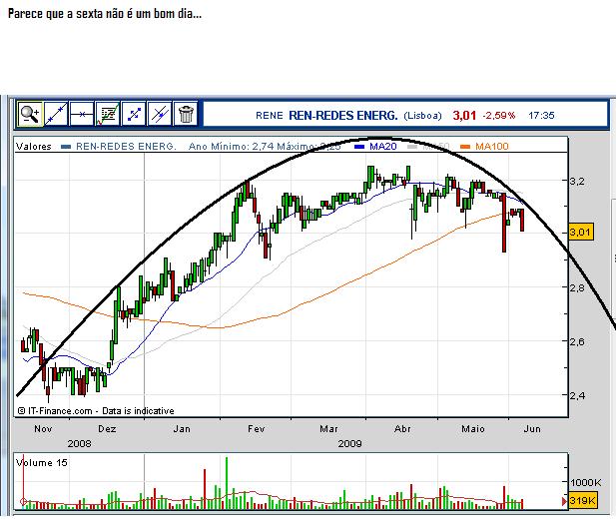Click the Maio month axis label
The height and width of the screenshot is (520, 616).
tap(473, 429)
